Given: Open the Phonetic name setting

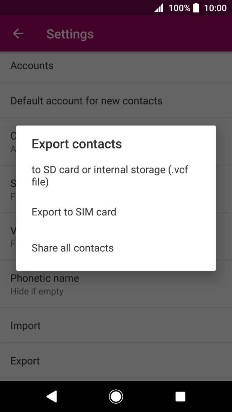Looking at the screenshot, I should [45, 278].
